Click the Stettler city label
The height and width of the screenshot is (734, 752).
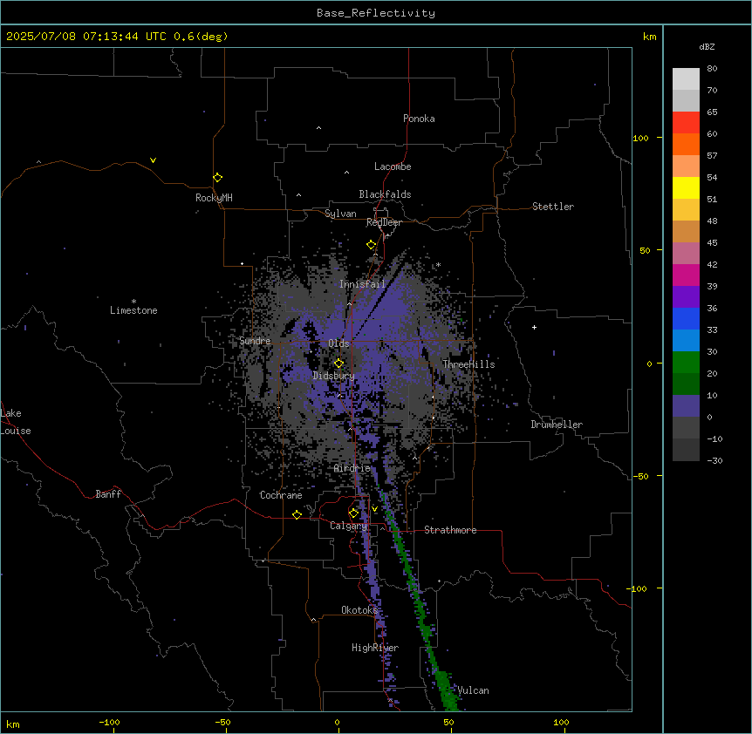coord(553,207)
